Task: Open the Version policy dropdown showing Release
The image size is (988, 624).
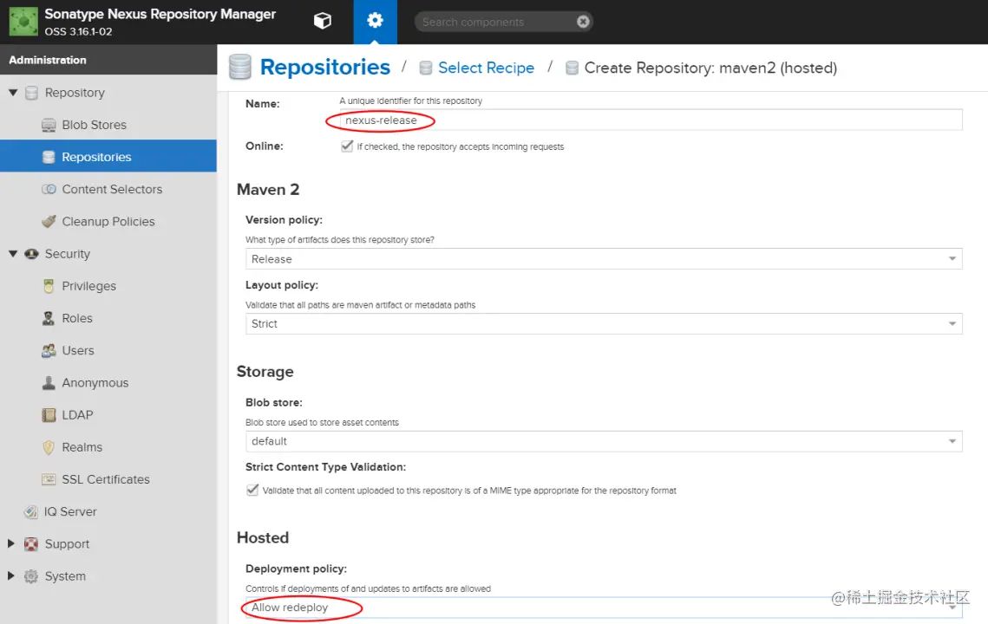Action: pyautogui.click(x=604, y=259)
